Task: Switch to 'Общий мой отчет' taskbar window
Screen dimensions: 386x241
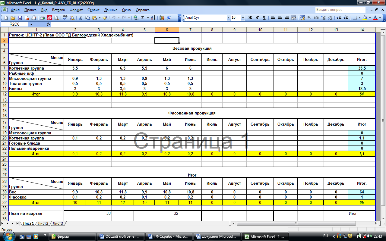Action: [x=121, y=236]
